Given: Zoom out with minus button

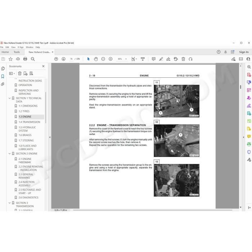Looking at the screenshot, I should point(103,59).
